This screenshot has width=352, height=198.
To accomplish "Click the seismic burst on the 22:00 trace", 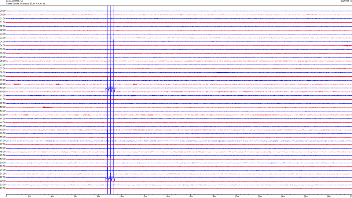I will tap(110, 178).
